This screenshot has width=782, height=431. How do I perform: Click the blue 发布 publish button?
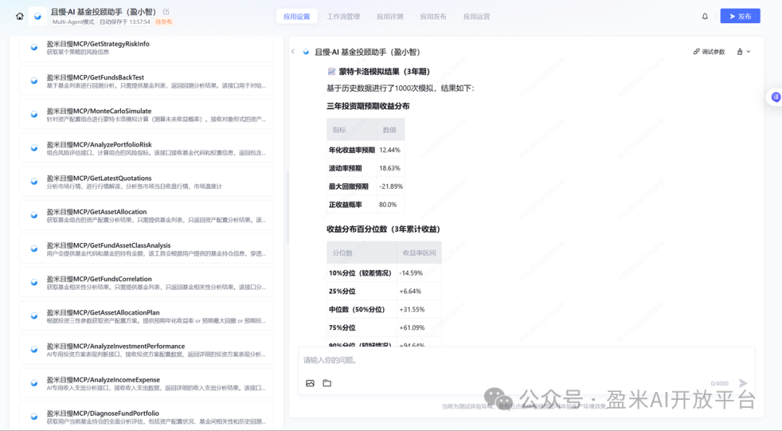740,15
